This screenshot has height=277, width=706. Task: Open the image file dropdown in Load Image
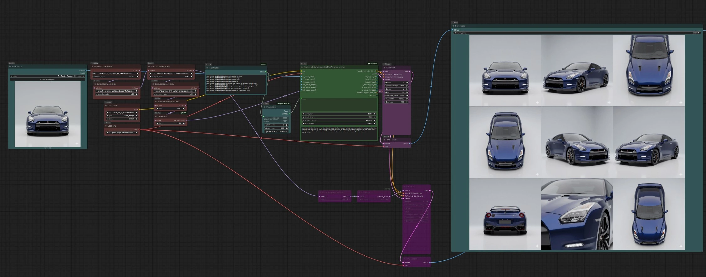click(x=48, y=76)
